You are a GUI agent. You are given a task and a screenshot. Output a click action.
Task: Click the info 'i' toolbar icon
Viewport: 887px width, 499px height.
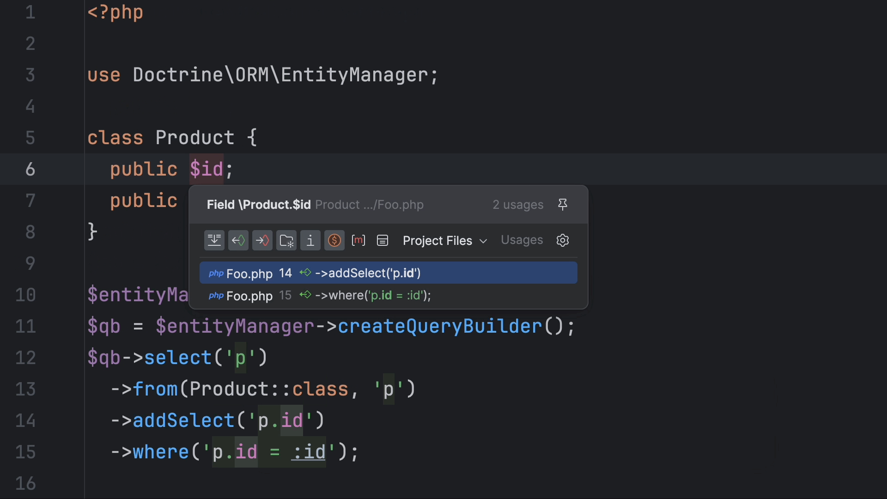click(x=310, y=240)
